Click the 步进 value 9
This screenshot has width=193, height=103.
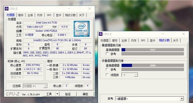click(x=86, y=44)
